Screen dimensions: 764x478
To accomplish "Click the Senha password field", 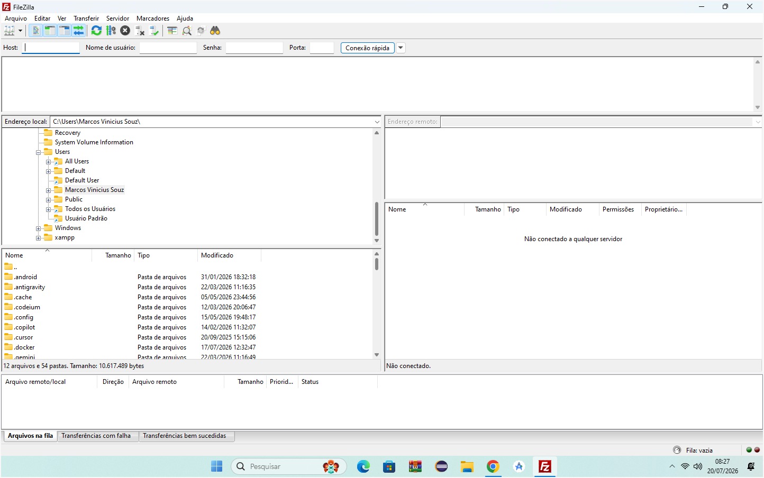I will [254, 48].
